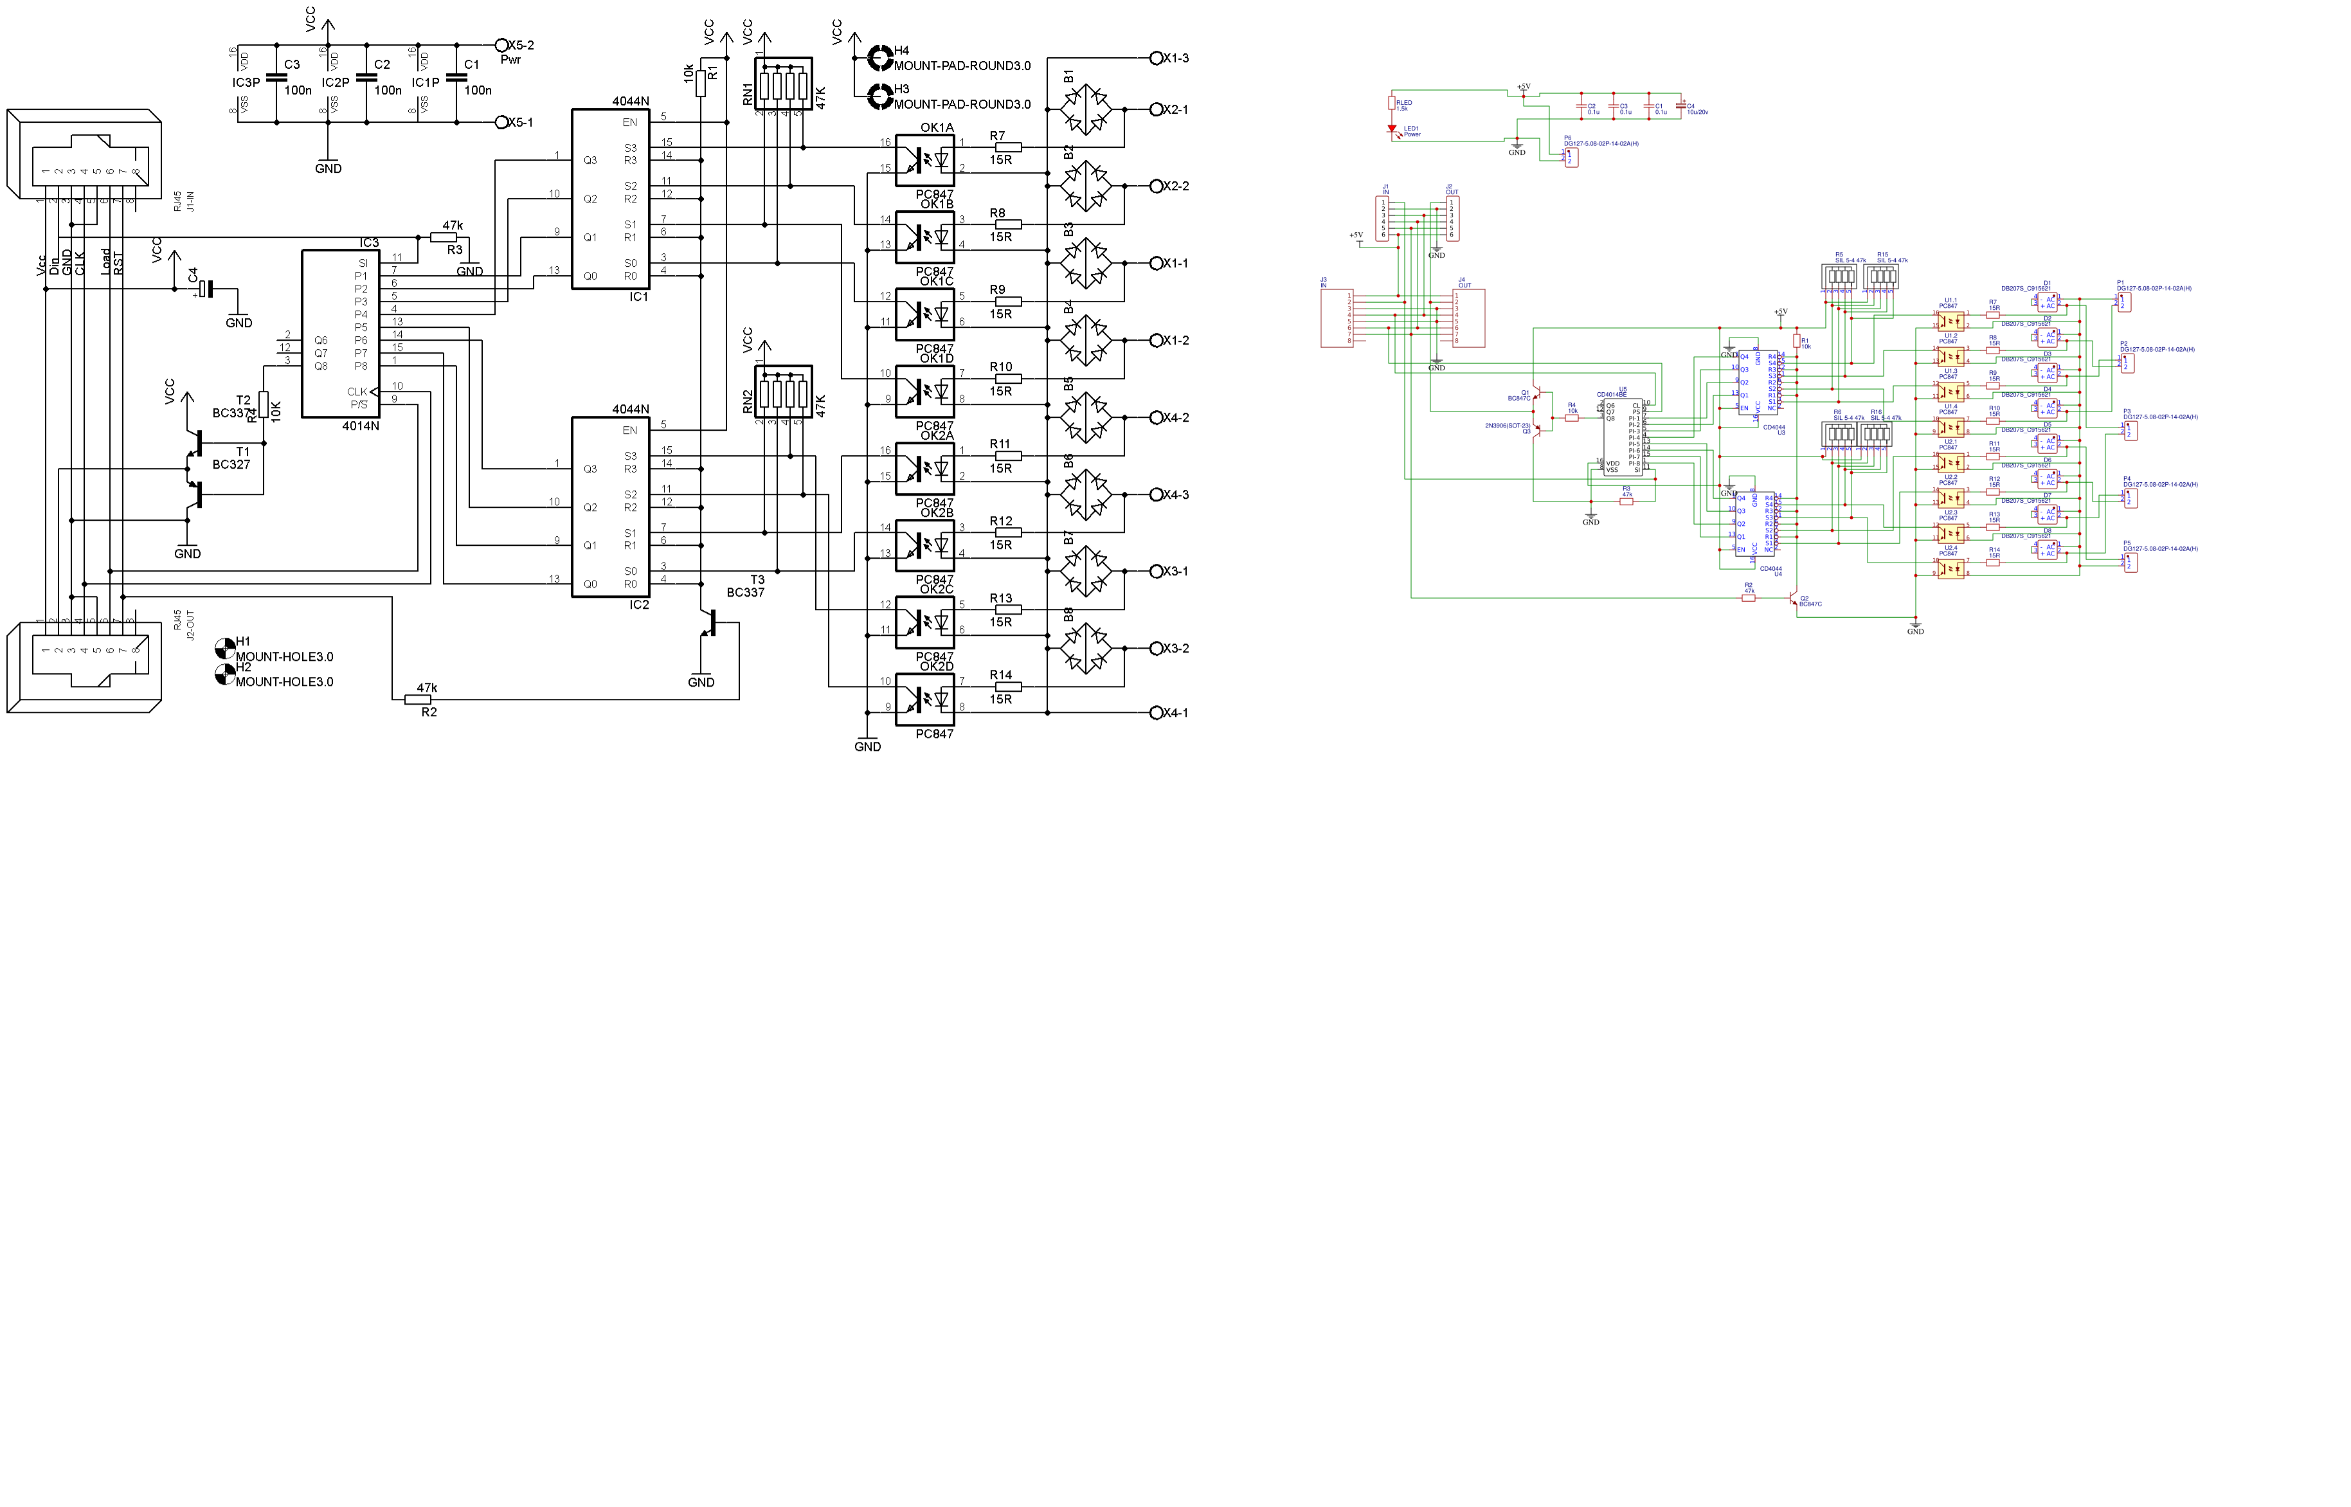This screenshot has height=1507, width=2351.
Task: Select the OK1A PC847 optocoupler symbol
Action: coord(924,161)
